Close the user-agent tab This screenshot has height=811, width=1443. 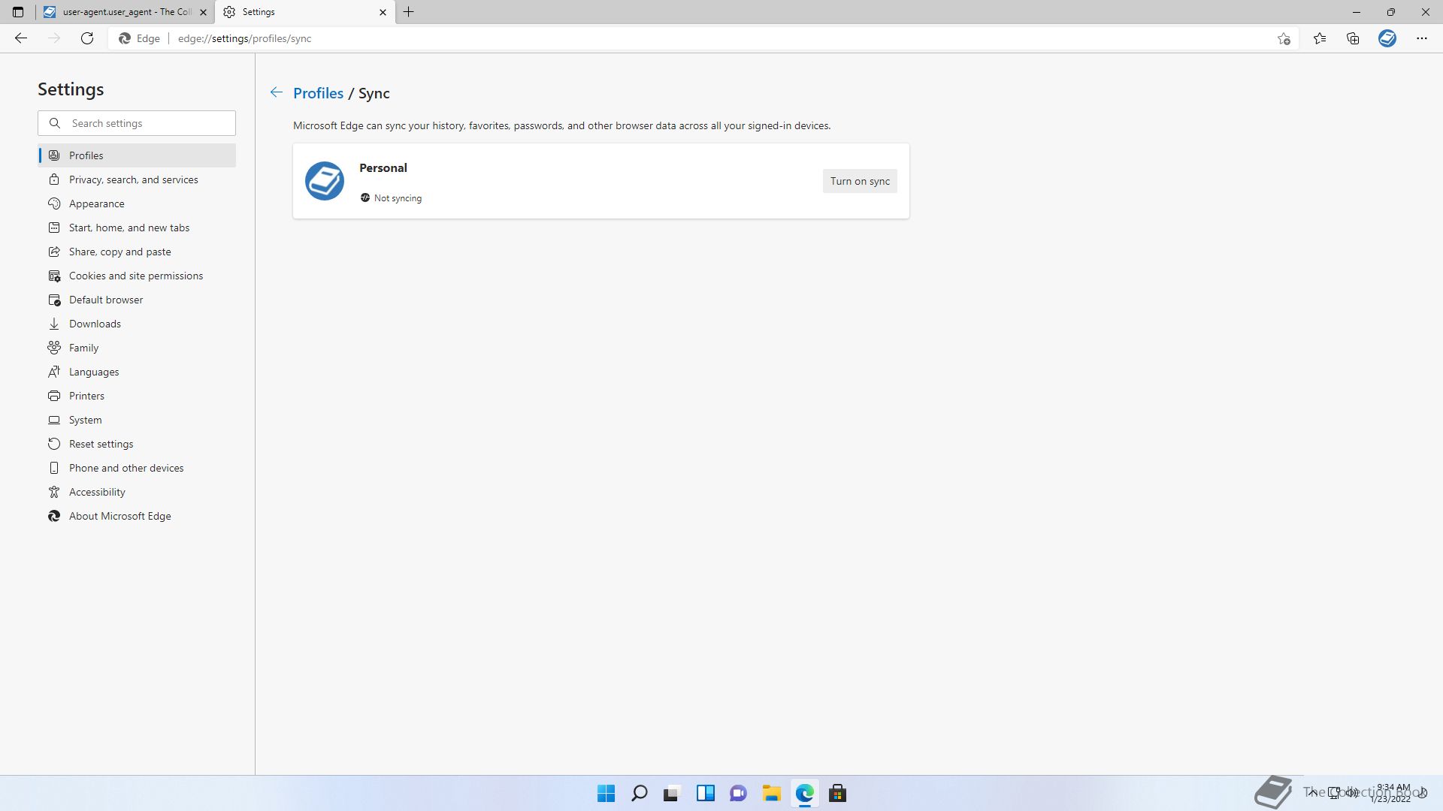coord(203,12)
